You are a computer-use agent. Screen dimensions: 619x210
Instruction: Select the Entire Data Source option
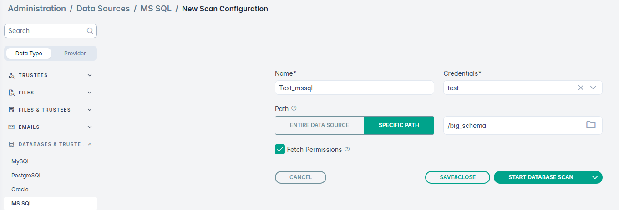320,125
